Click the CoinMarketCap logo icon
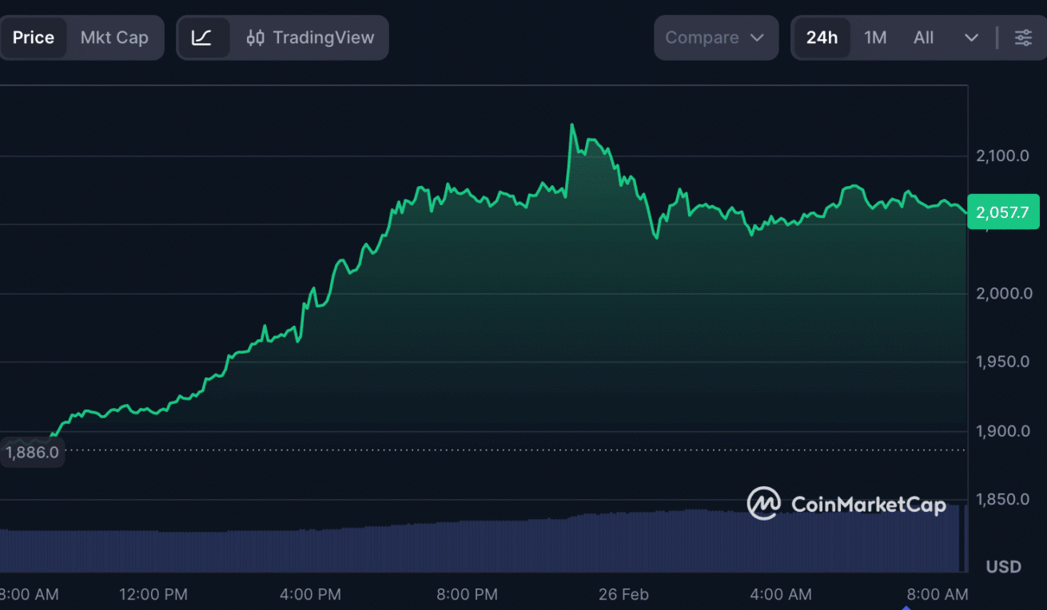 coord(763,504)
